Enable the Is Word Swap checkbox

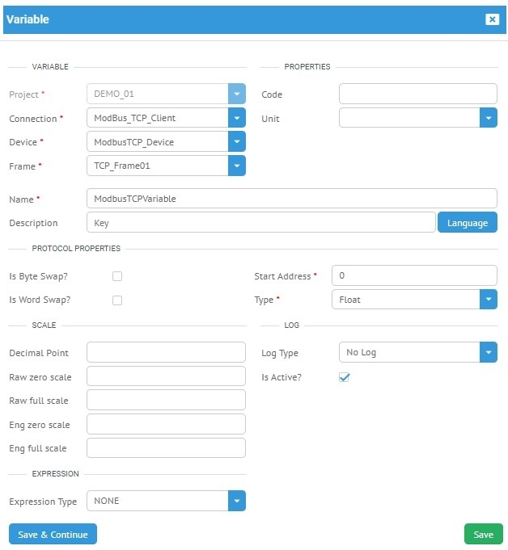[x=117, y=300]
